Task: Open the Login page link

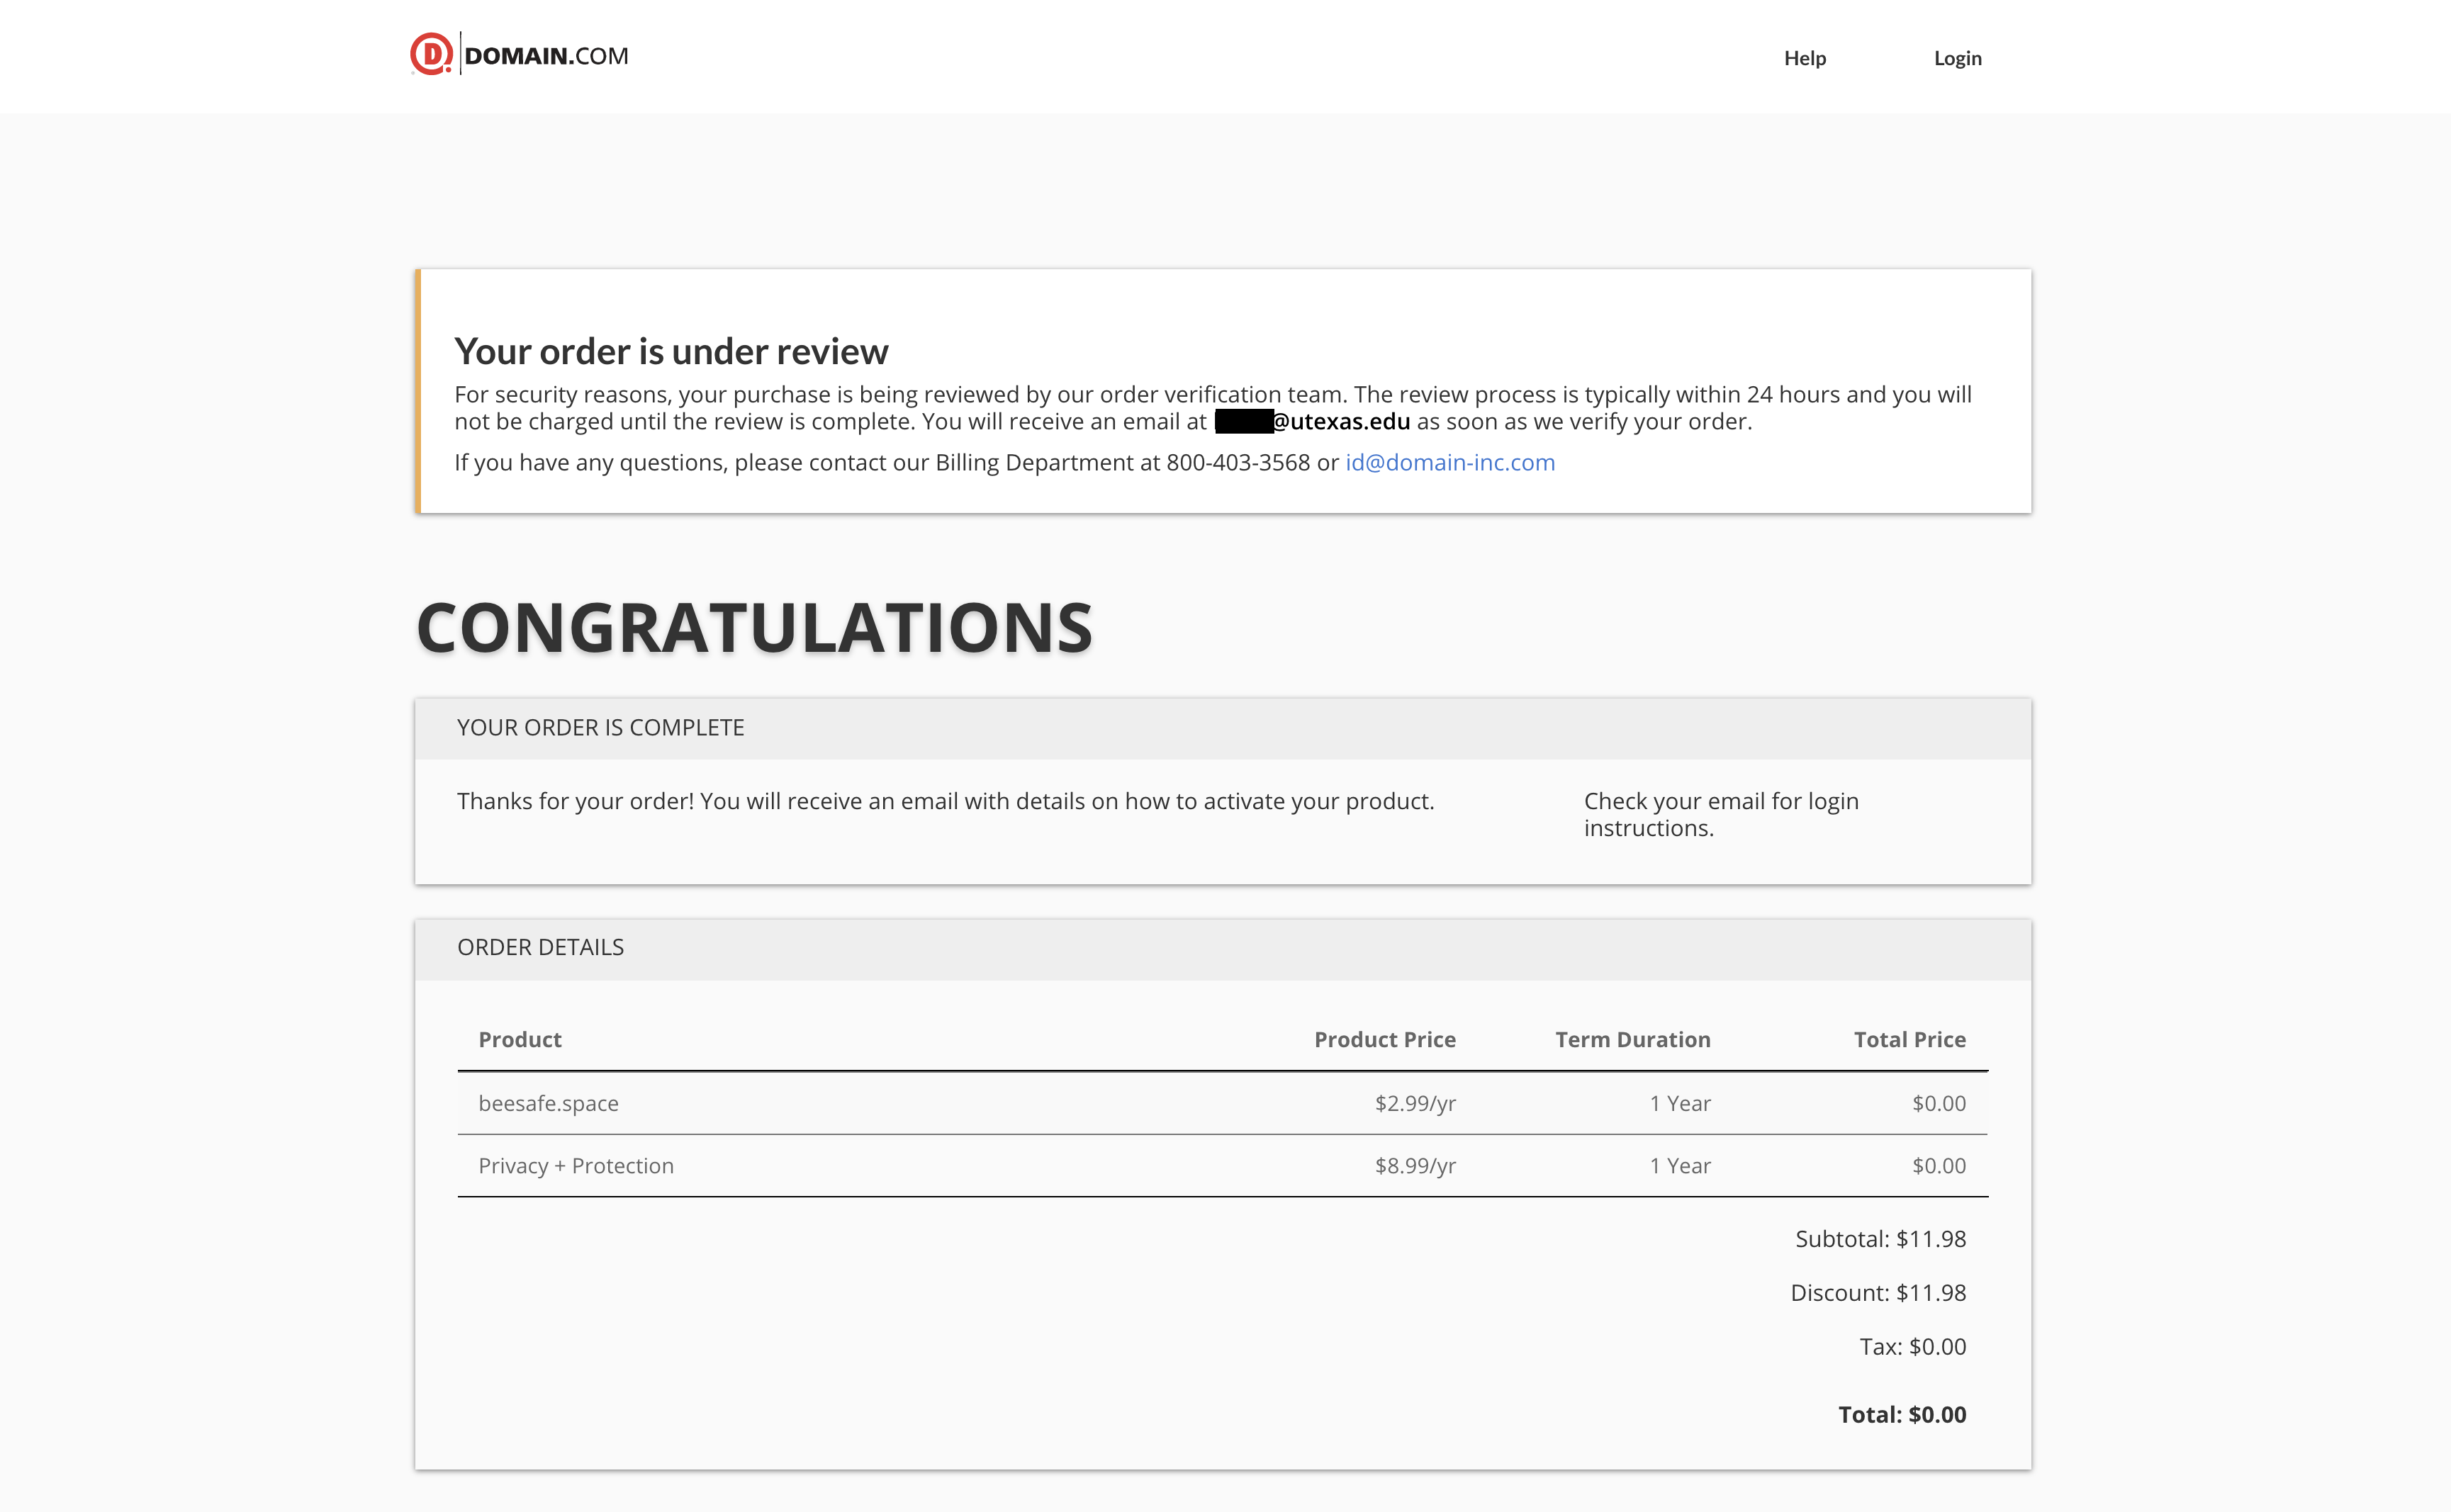Action: coord(1957,58)
